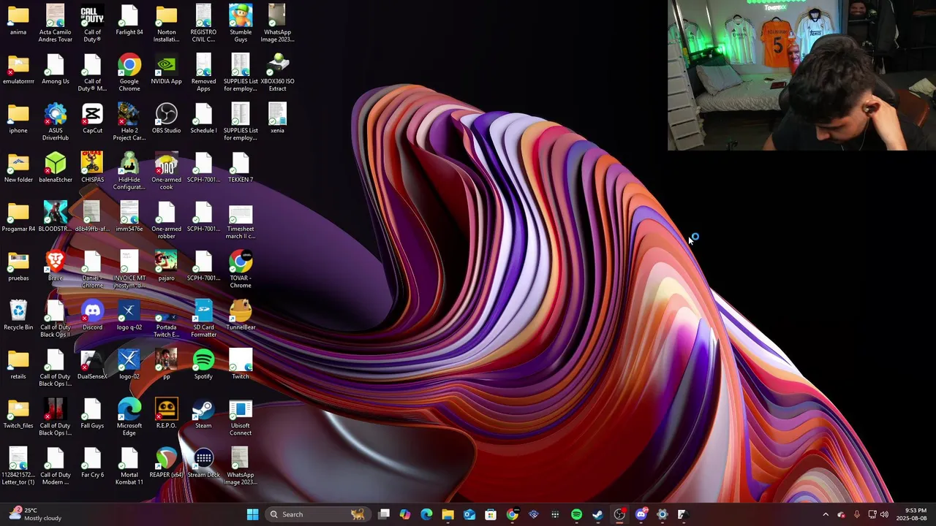Open the Among Us desktop icon
This screenshot has height=526, width=936.
click(x=56, y=69)
